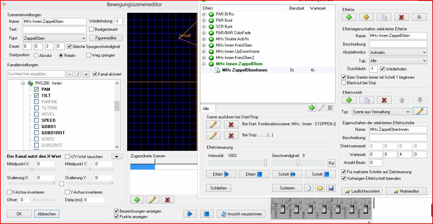Edit the Bei Stop scene with the pencil
433x224 pixels.
[x=213, y=135]
